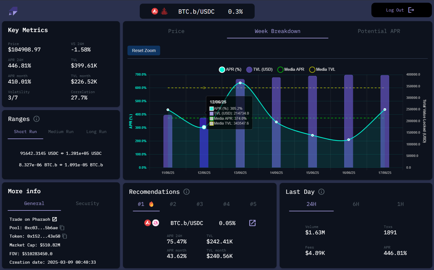This screenshot has height=270, width=434.
Task: Open the info tooltip beside Recomendations
Action: click(x=186, y=192)
